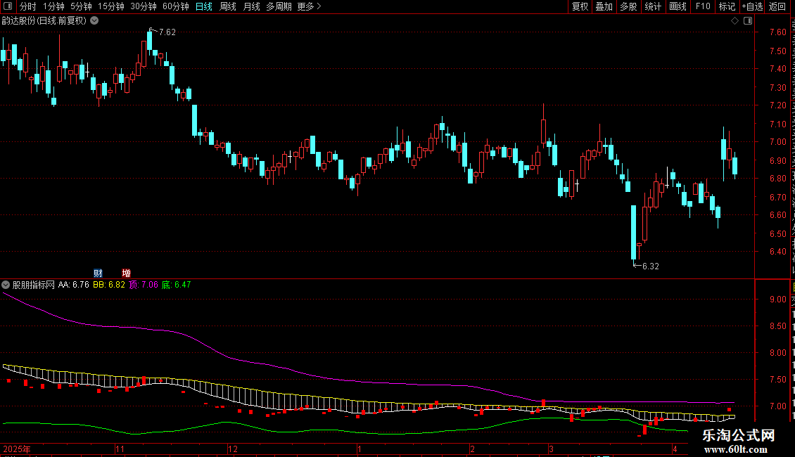Open the 统计 statistics tool
This screenshot has width=795, height=457.
coord(652,6)
